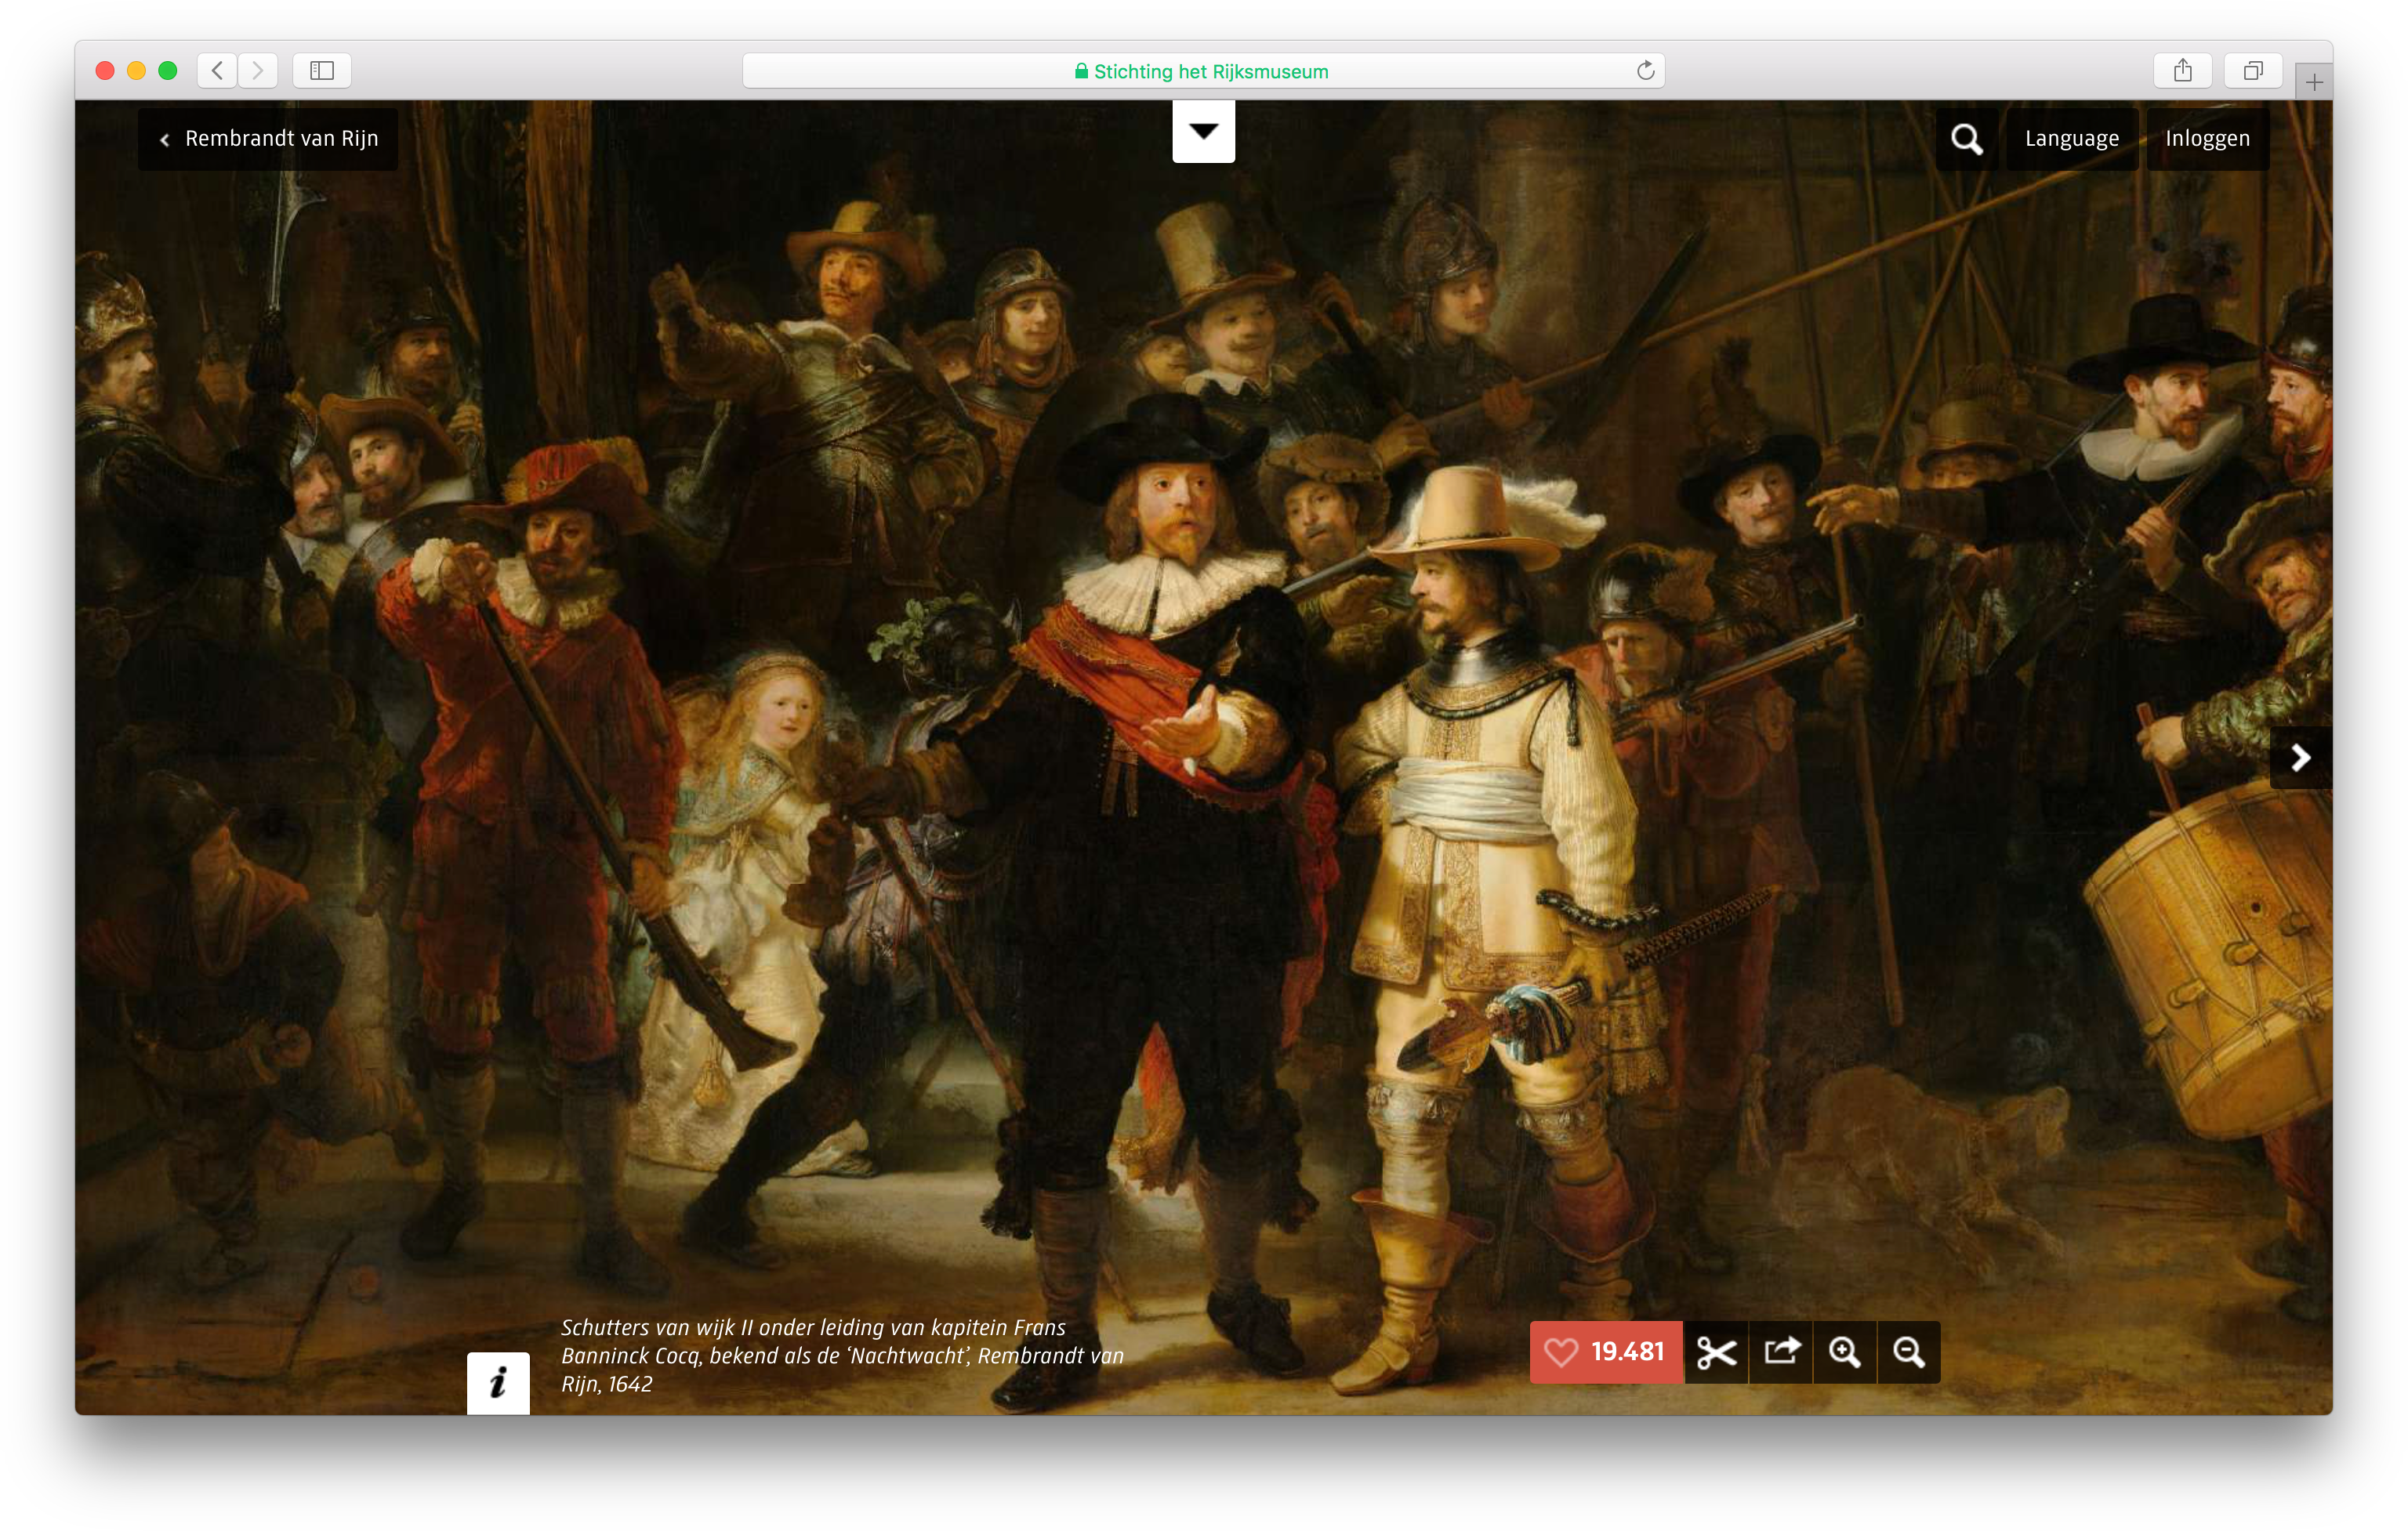Open artwork info with the i button
This screenshot has width=2408, height=1531.
click(x=498, y=1383)
